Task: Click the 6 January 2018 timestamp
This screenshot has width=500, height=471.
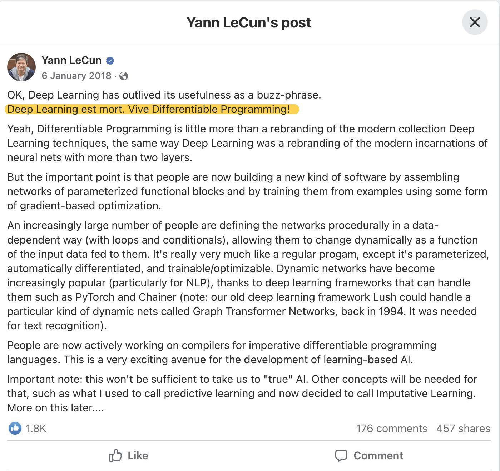Action: coord(76,76)
